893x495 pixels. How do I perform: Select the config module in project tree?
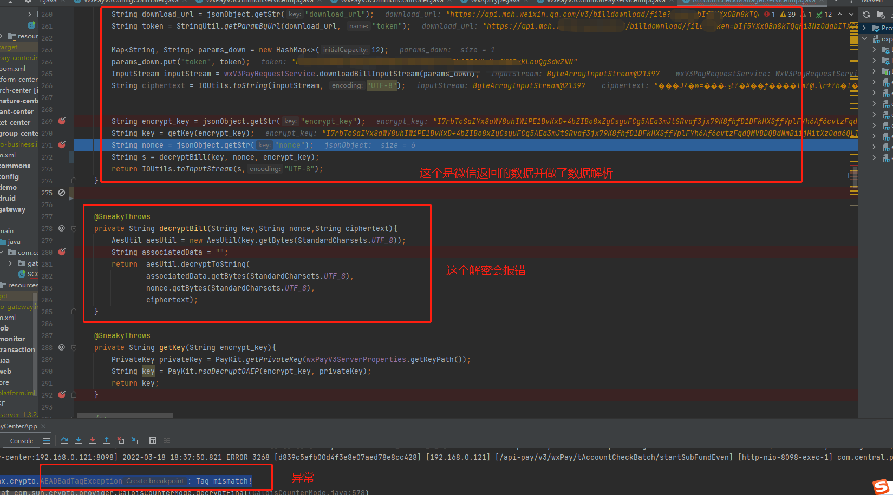pos(9,177)
